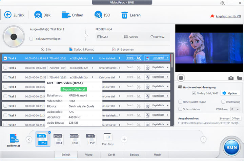Click the scissors icon for Titel 2
This screenshot has height=161, width=244.
[x=139, y=68]
